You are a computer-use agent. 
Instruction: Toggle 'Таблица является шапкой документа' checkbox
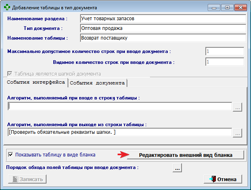click(10, 74)
